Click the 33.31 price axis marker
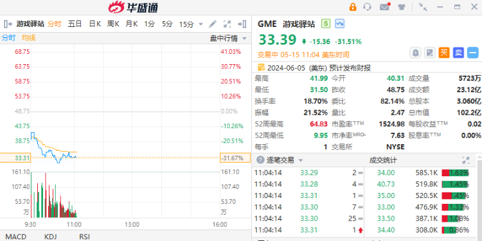This screenshot has height=241, width=482. pos(15,158)
